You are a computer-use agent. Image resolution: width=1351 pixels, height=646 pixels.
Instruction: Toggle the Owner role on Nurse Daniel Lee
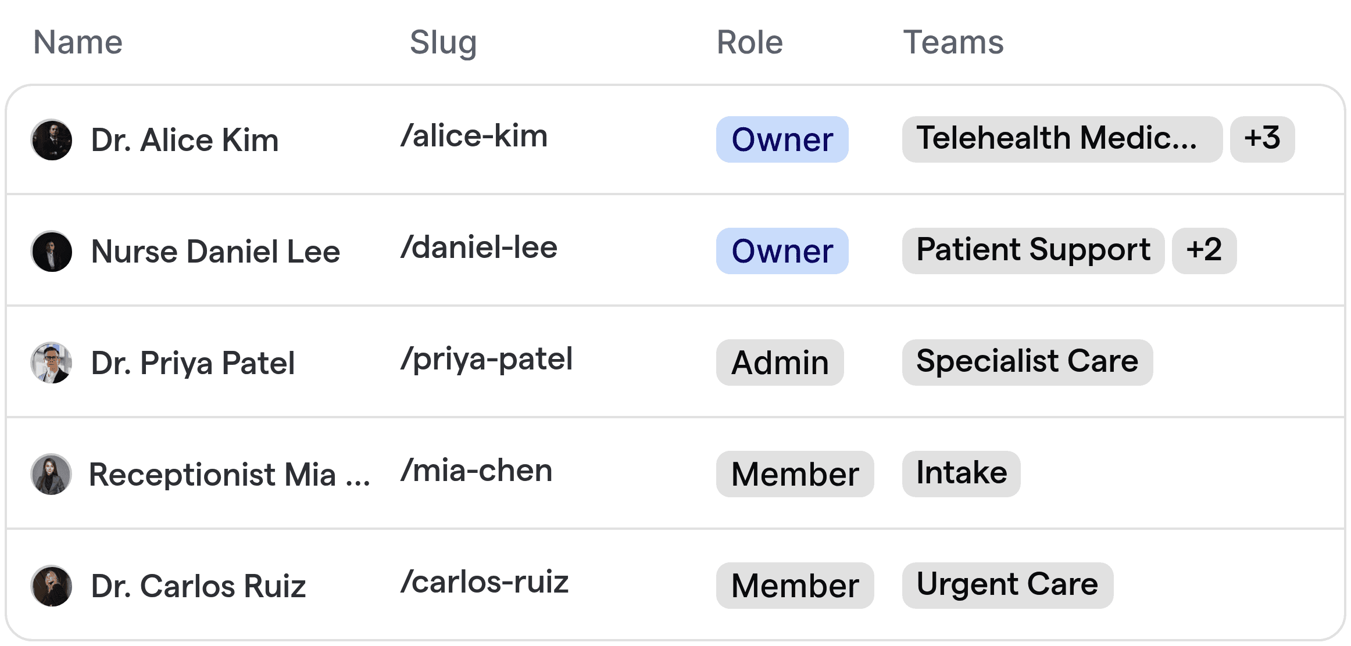[x=782, y=251]
